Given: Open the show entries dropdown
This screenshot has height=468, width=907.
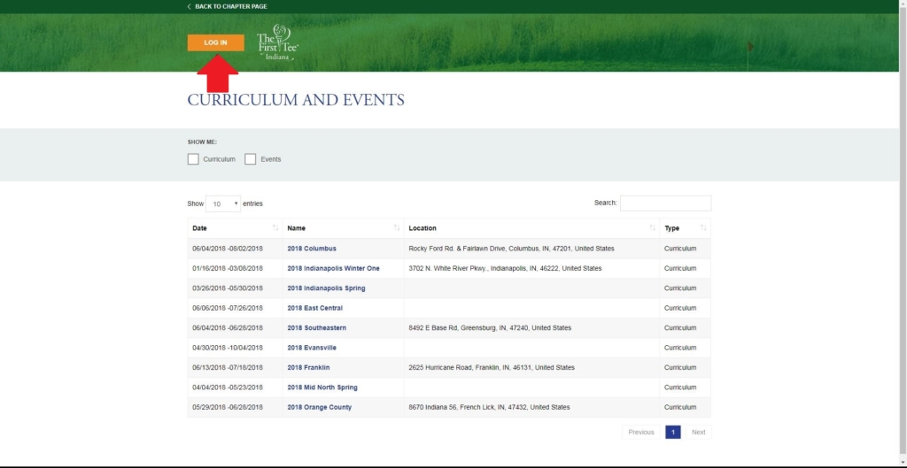Looking at the screenshot, I should (x=223, y=203).
